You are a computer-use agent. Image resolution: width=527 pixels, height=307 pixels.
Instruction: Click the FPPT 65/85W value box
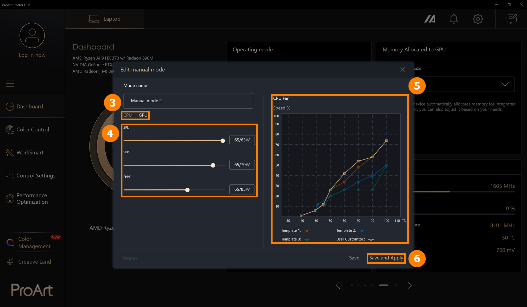pos(242,189)
